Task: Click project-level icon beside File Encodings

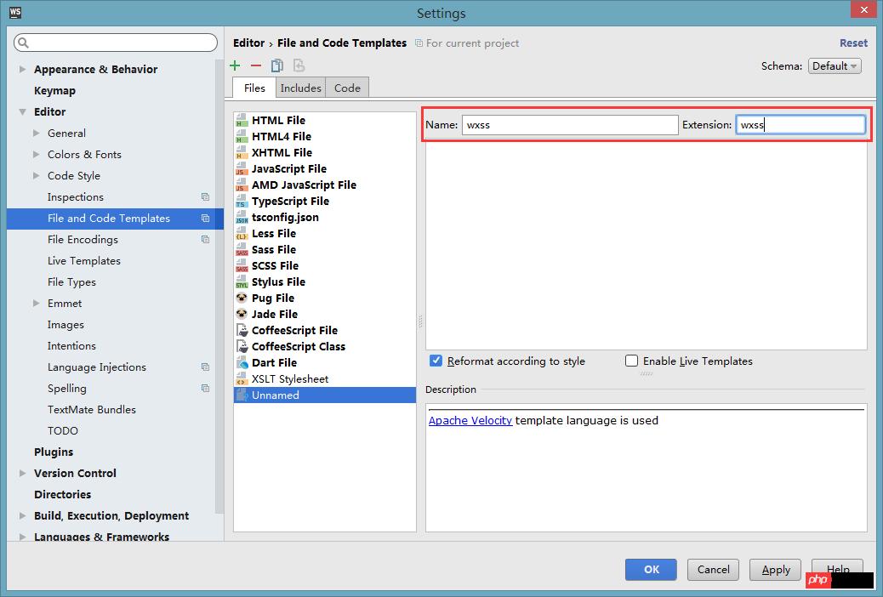Action: click(205, 240)
